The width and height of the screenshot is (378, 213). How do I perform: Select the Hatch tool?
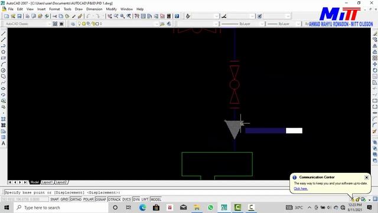[x=4, y=119]
